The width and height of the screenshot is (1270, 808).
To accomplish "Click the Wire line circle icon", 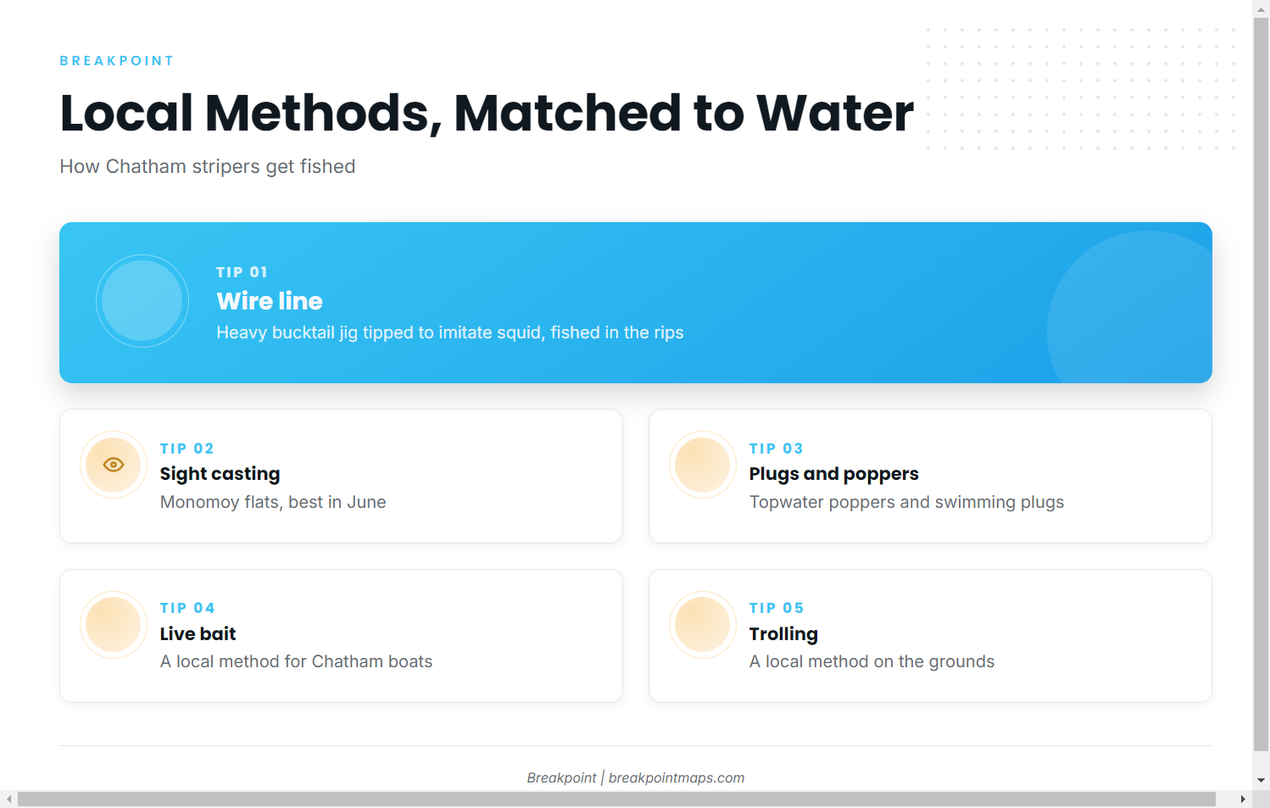I will tap(142, 301).
